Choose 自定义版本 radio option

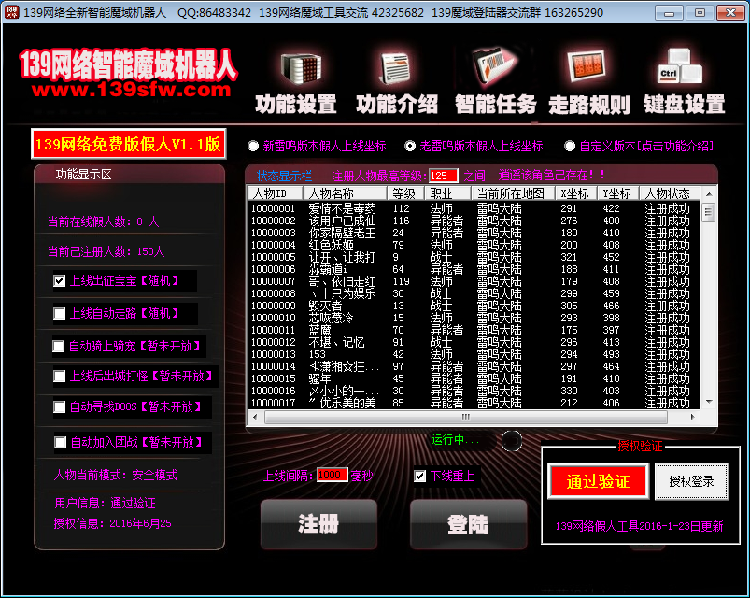tap(570, 147)
